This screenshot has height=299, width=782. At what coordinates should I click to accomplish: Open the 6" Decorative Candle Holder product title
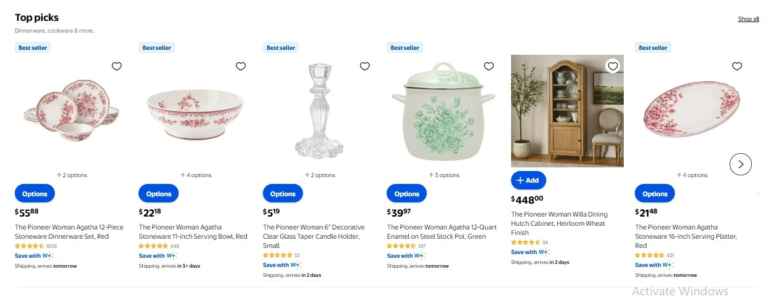[313, 232]
